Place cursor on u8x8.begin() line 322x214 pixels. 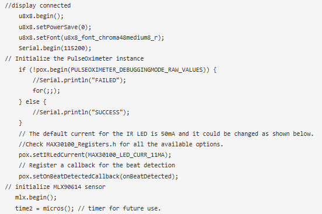pos(41,16)
